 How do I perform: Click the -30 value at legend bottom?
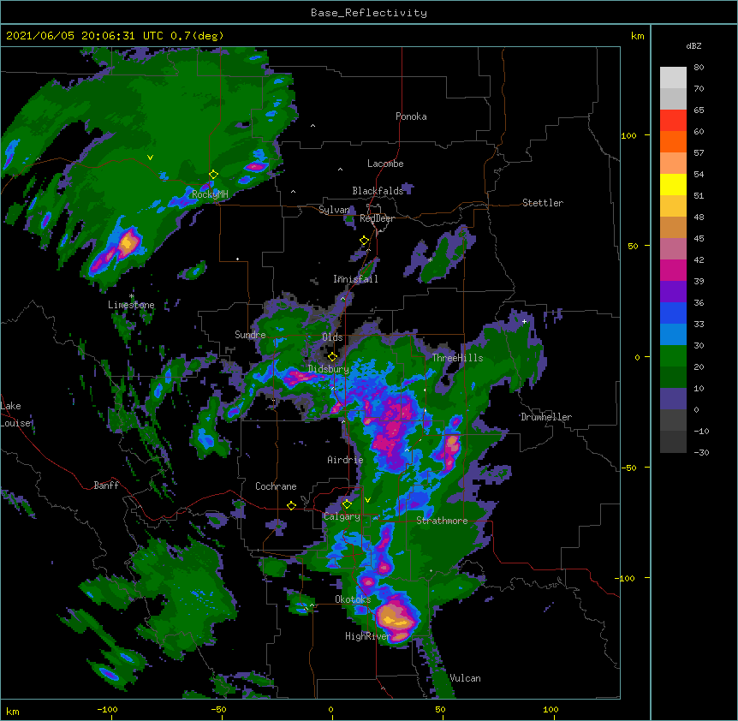point(701,452)
